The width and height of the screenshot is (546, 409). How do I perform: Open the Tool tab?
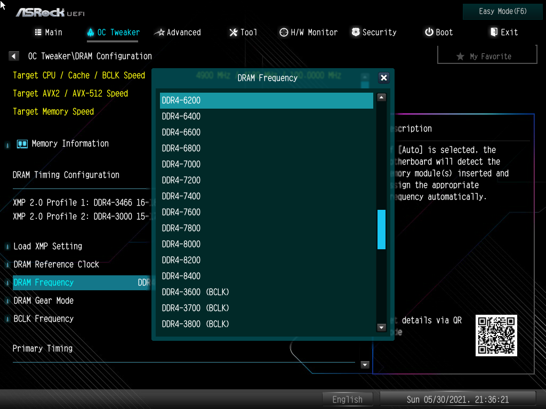[243, 32]
